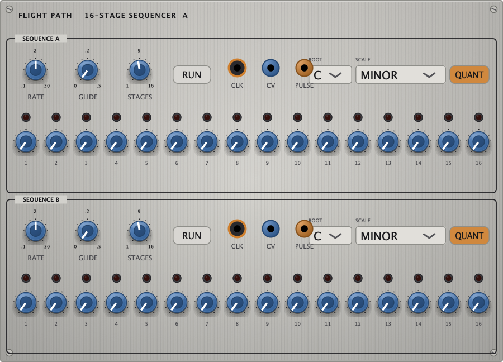Screen dimensions: 503x362
Task: Open Sequence A SCALE Minor dropdown
Action: 400,75
